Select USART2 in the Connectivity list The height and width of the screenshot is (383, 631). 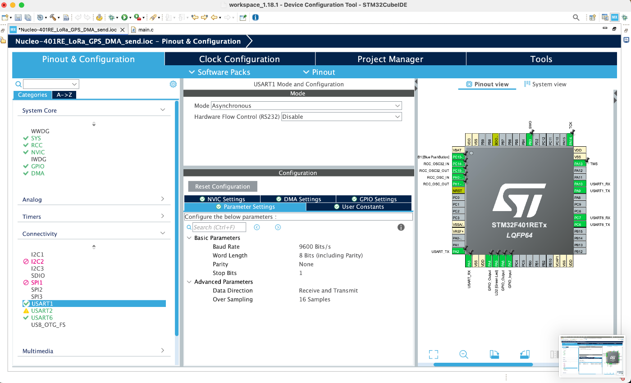tap(42, 311)
